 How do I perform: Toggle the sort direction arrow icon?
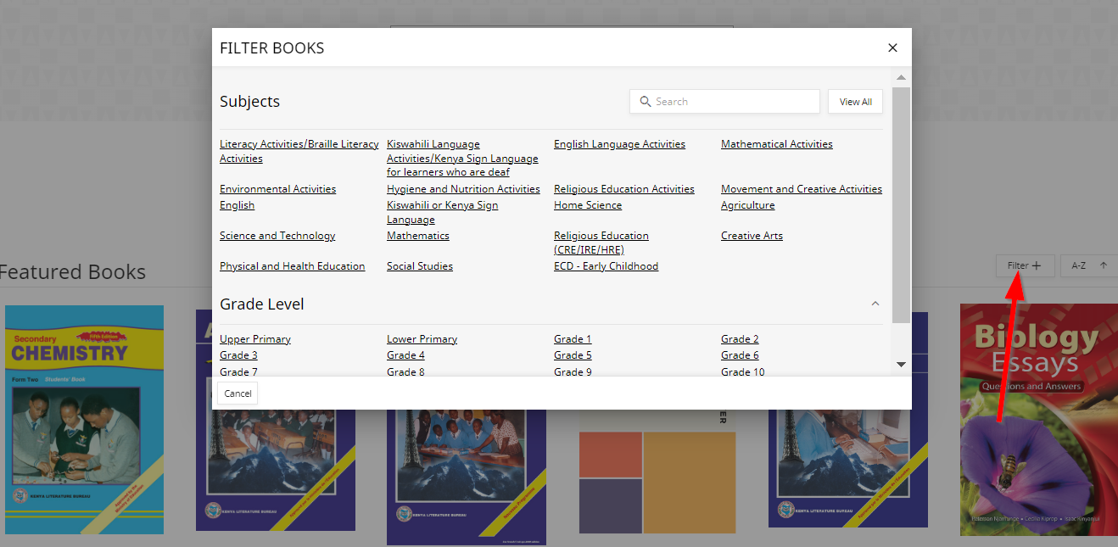[x=1104, y=265]
